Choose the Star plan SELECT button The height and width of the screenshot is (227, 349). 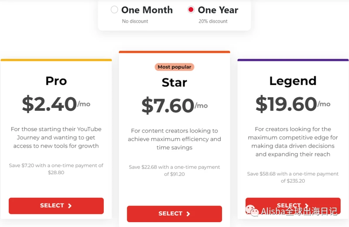coord(174,213)
